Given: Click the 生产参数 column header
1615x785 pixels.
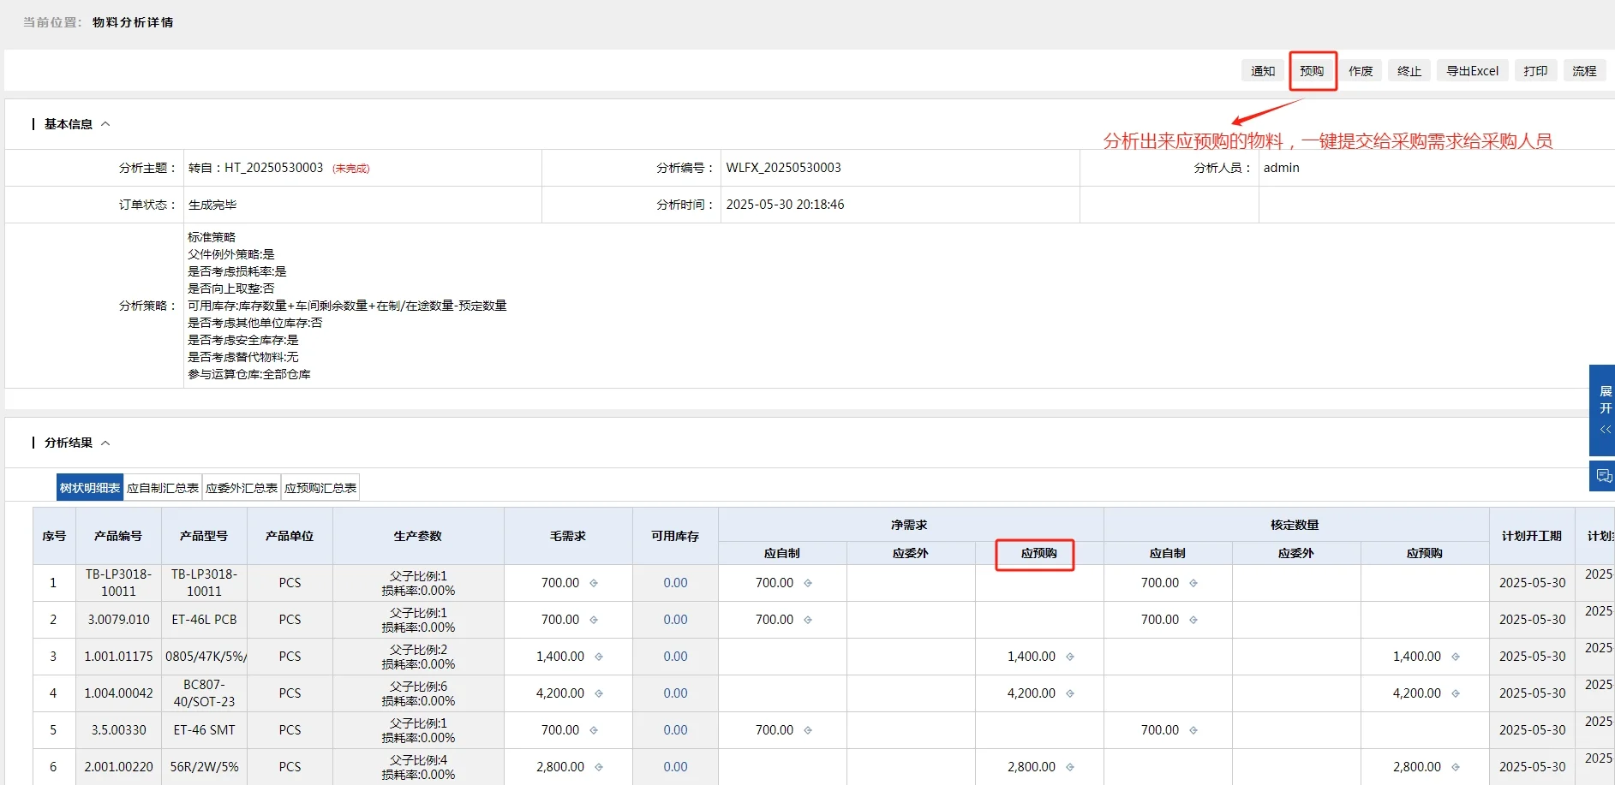Looking at the screenshot, I should (x=418, y=536).
